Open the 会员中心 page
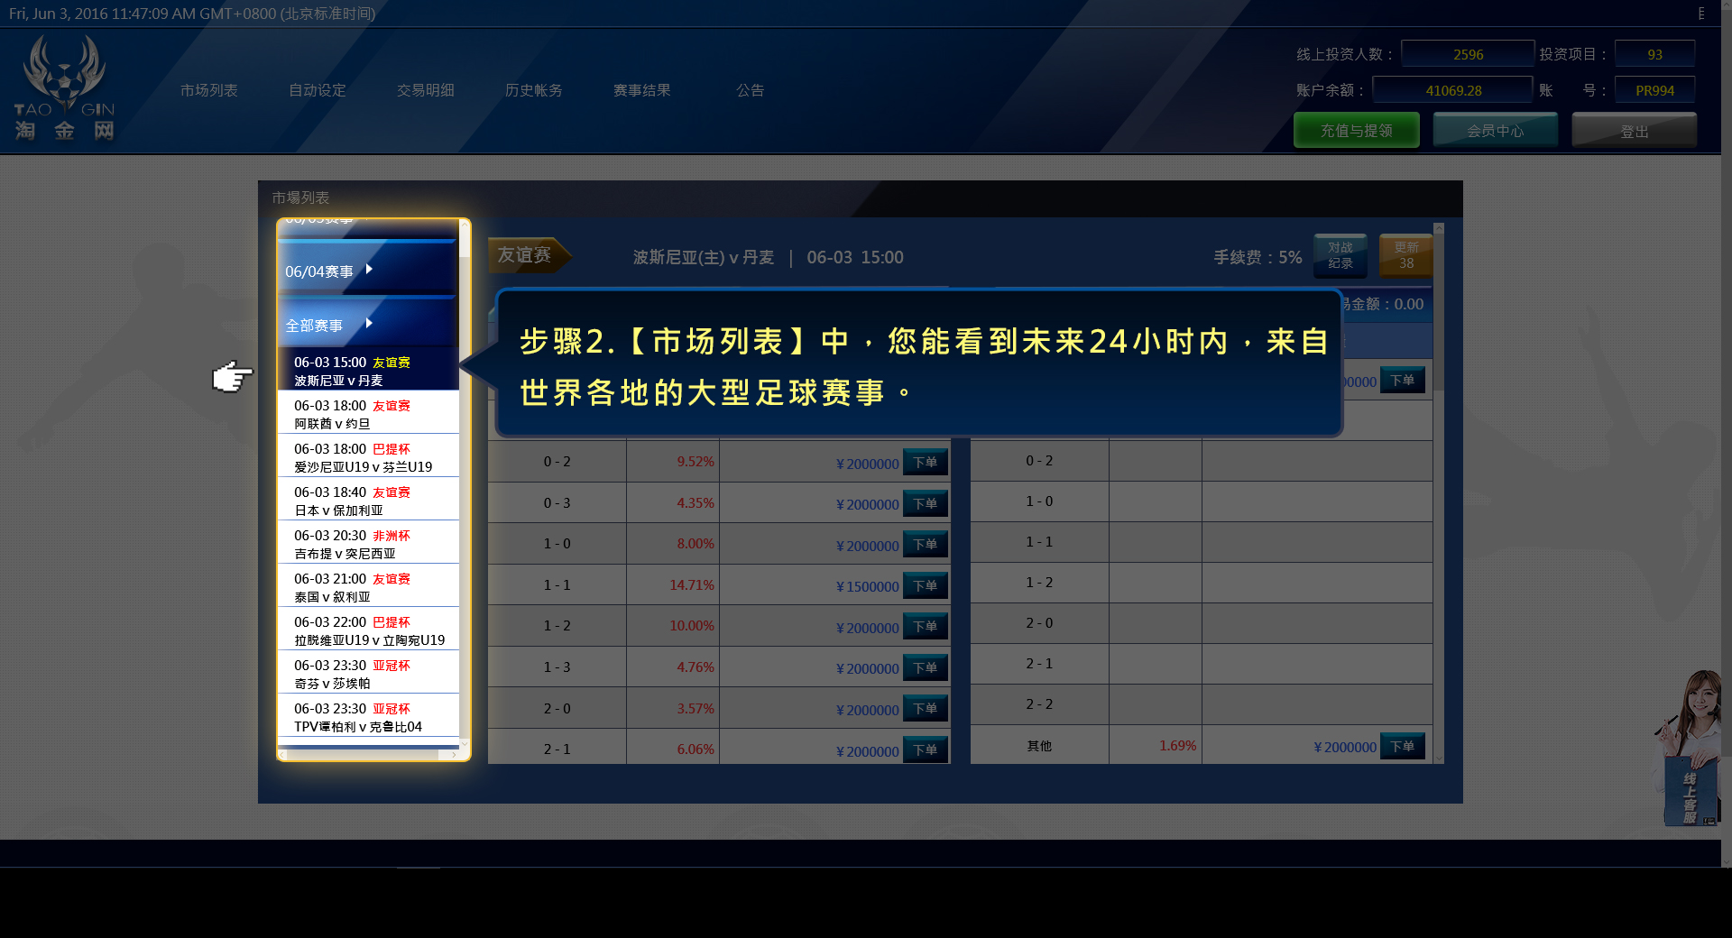Image resolution: width=1732 pixels, height=938 pixels. (x=1495, y=129)
